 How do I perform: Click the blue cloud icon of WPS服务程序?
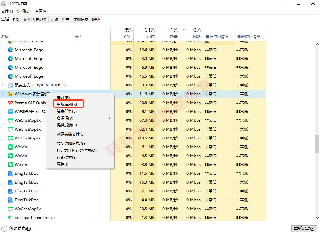(x=10, y=111)
